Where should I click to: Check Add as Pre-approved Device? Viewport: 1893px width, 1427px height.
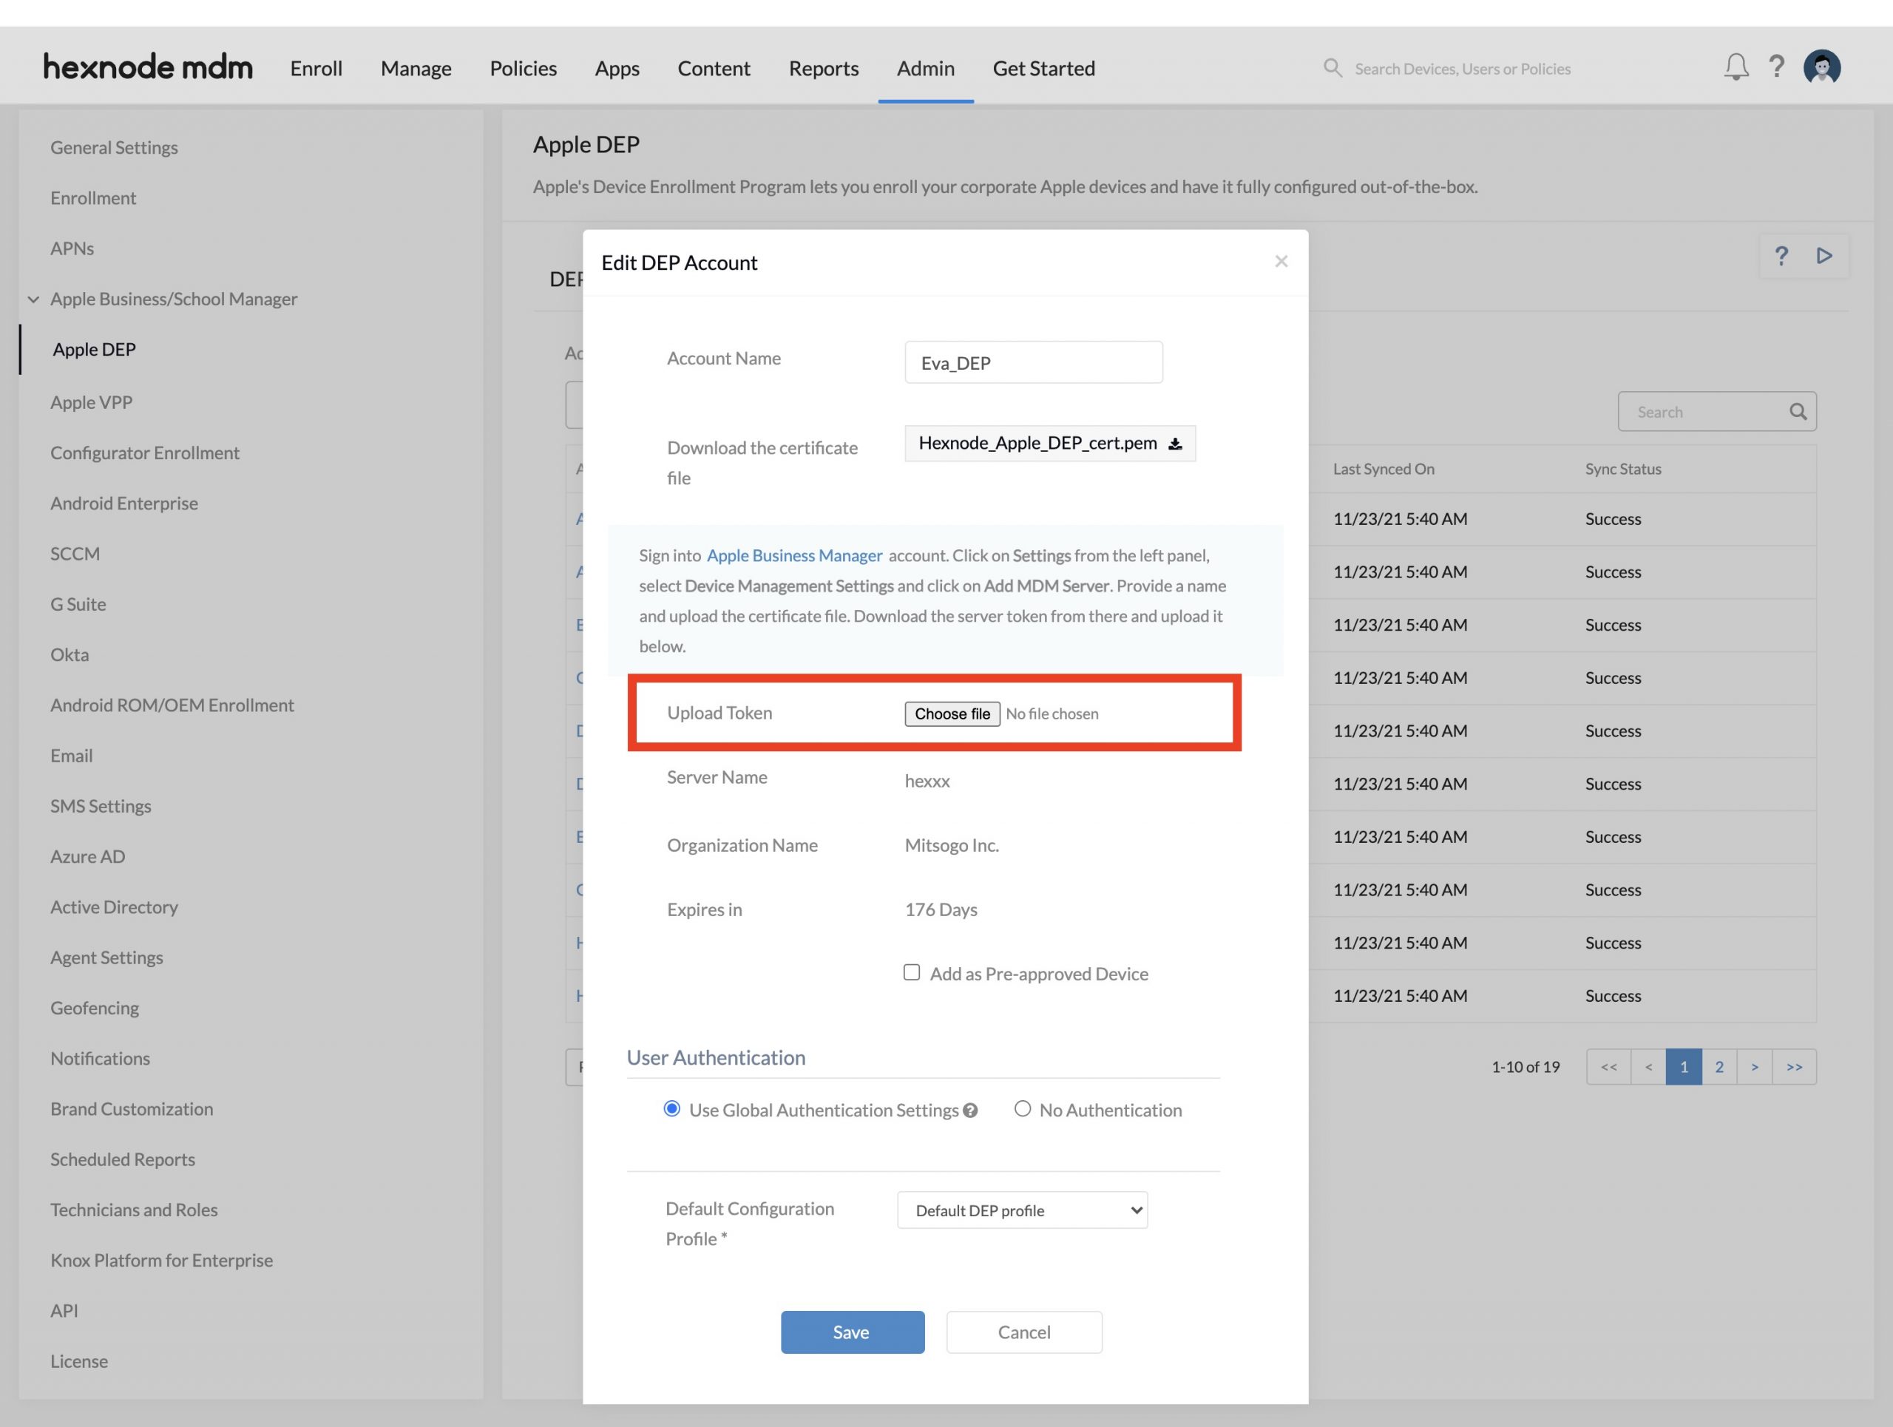pos(912,973)
